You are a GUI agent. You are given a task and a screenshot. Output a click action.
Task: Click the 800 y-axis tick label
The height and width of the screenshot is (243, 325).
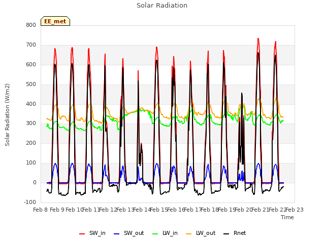tap(31, 25)
